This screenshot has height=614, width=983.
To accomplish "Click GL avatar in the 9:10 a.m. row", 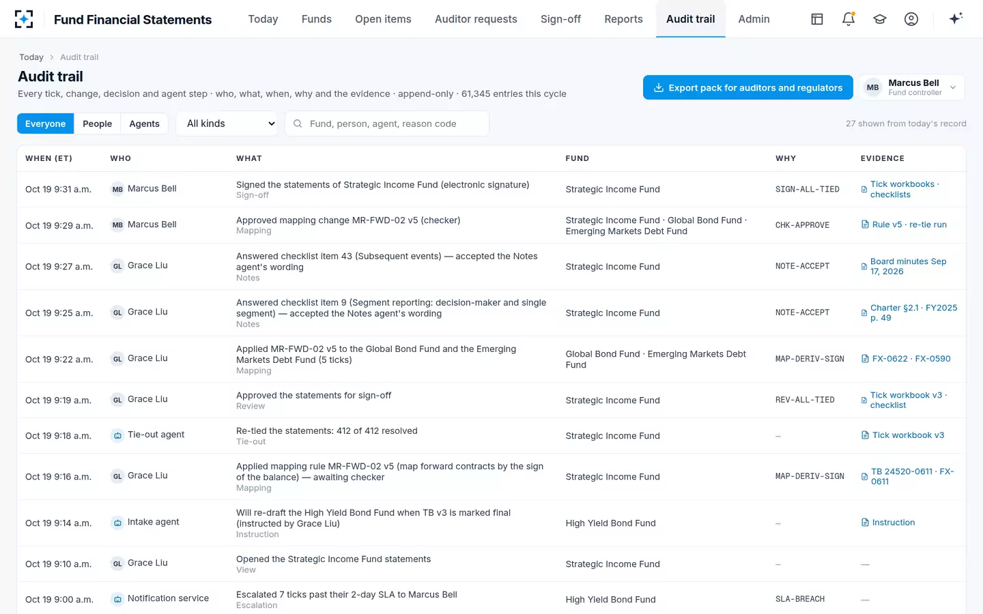I will coord(117,564).
